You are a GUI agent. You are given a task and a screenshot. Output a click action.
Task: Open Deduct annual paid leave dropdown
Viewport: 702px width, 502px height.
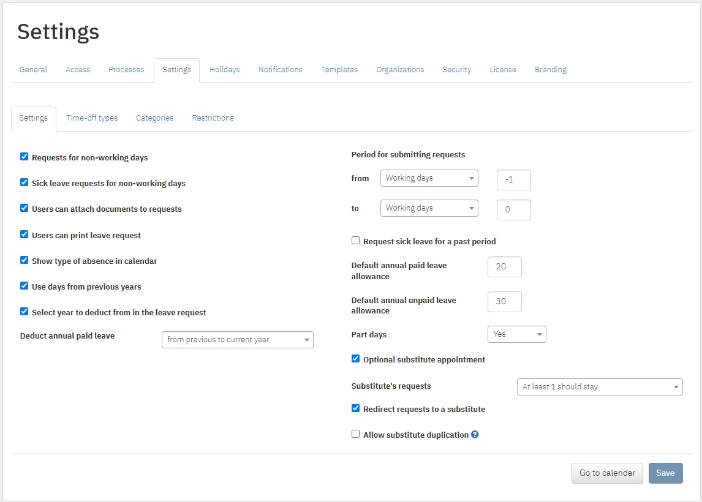point(237,340)
